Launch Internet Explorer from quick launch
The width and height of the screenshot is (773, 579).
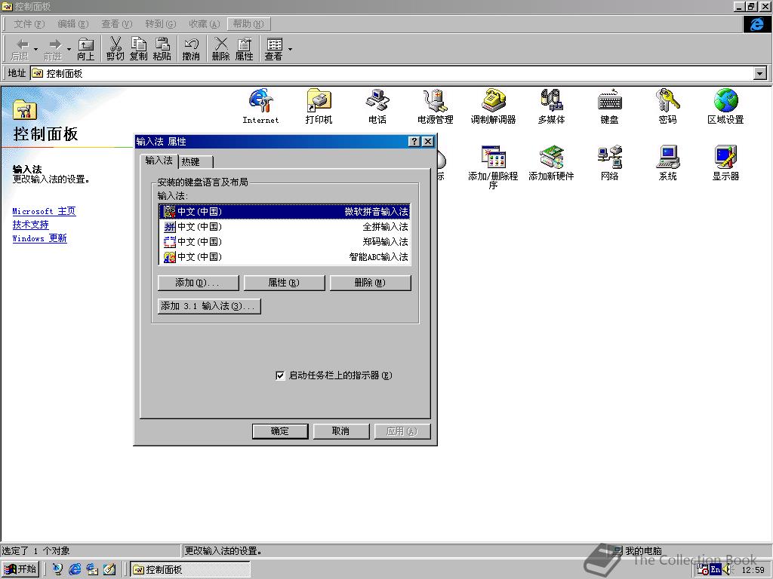pos(75,569)
